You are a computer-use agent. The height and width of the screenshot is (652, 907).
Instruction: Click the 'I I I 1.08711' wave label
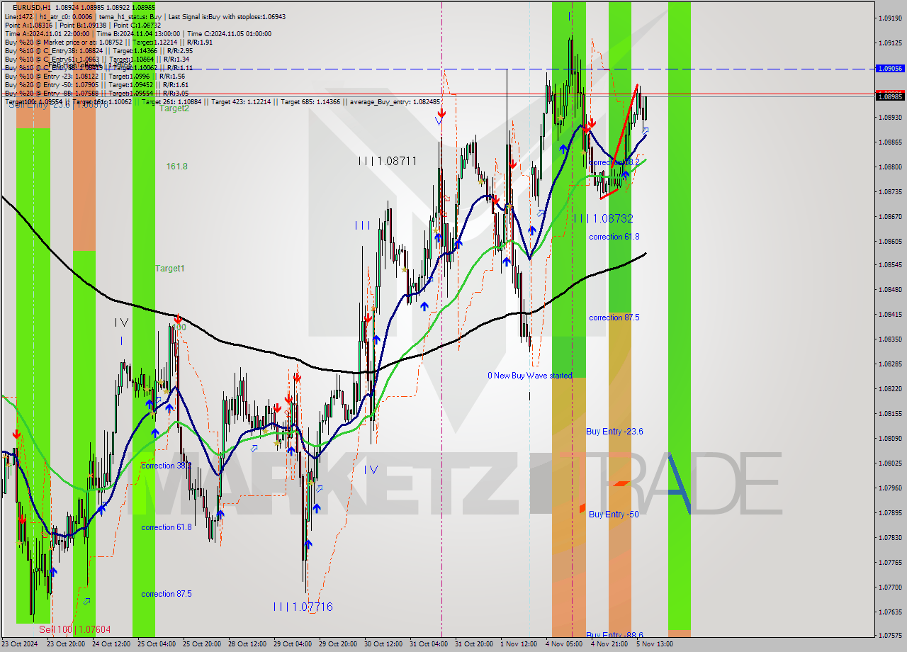387,162
